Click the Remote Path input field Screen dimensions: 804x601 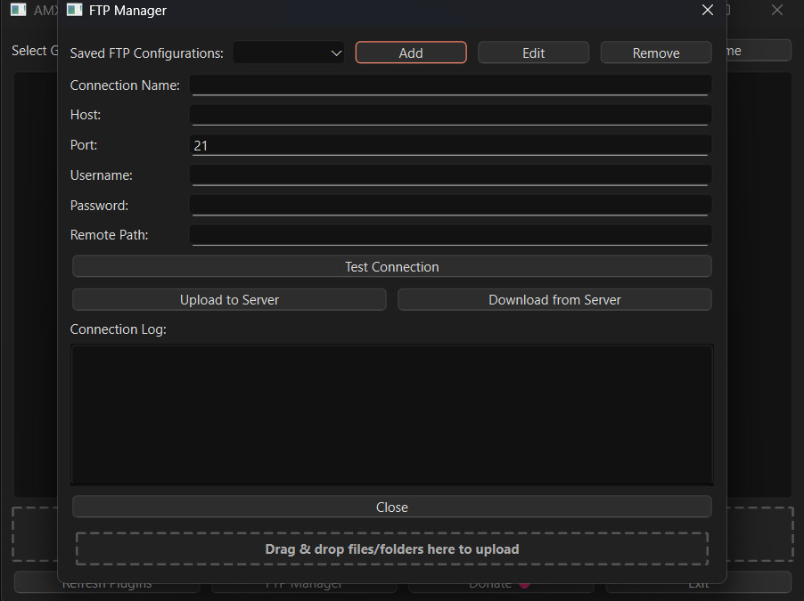click(x=450, y=235)
